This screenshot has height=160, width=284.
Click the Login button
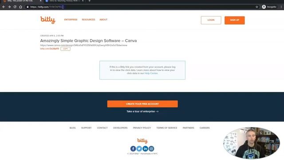[x=211, y=20]
